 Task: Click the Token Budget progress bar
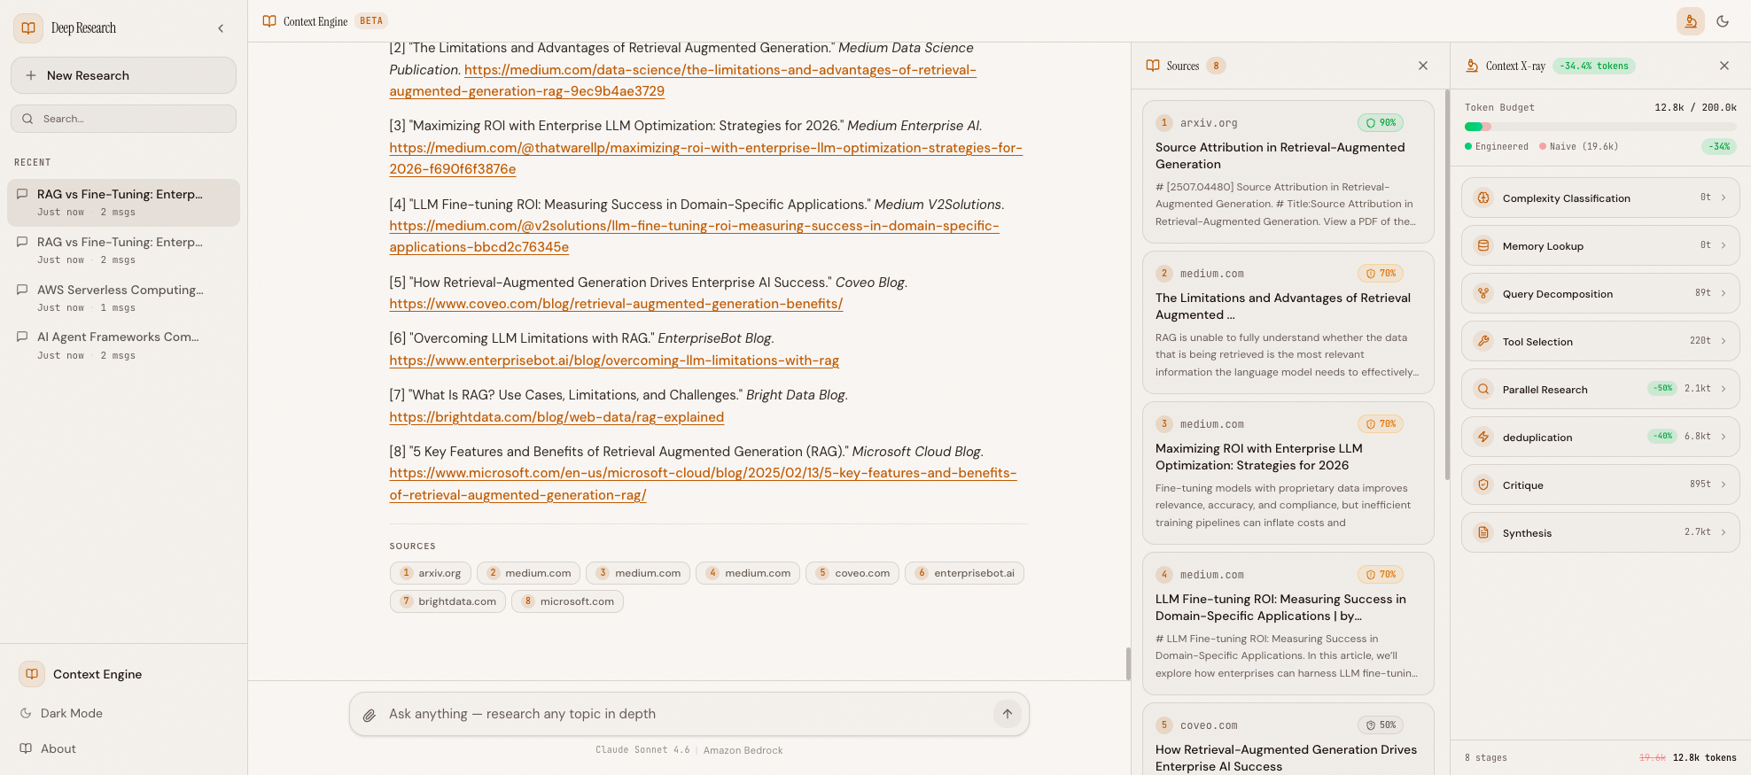[x=1600, y=127]
